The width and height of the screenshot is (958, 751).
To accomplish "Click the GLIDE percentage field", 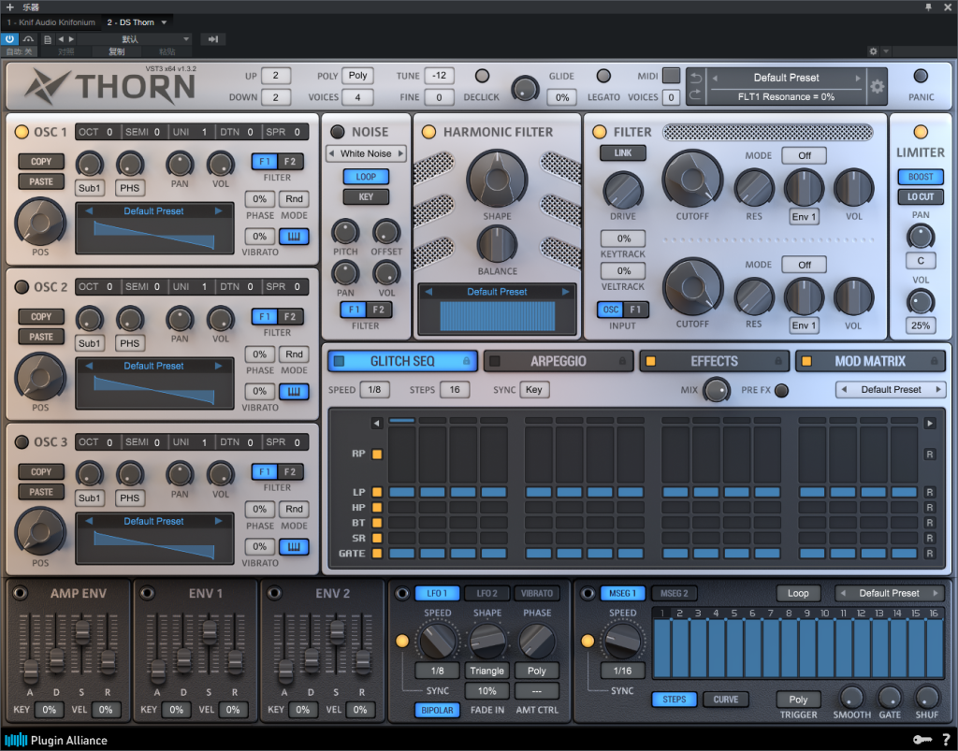I will point(562,97).
